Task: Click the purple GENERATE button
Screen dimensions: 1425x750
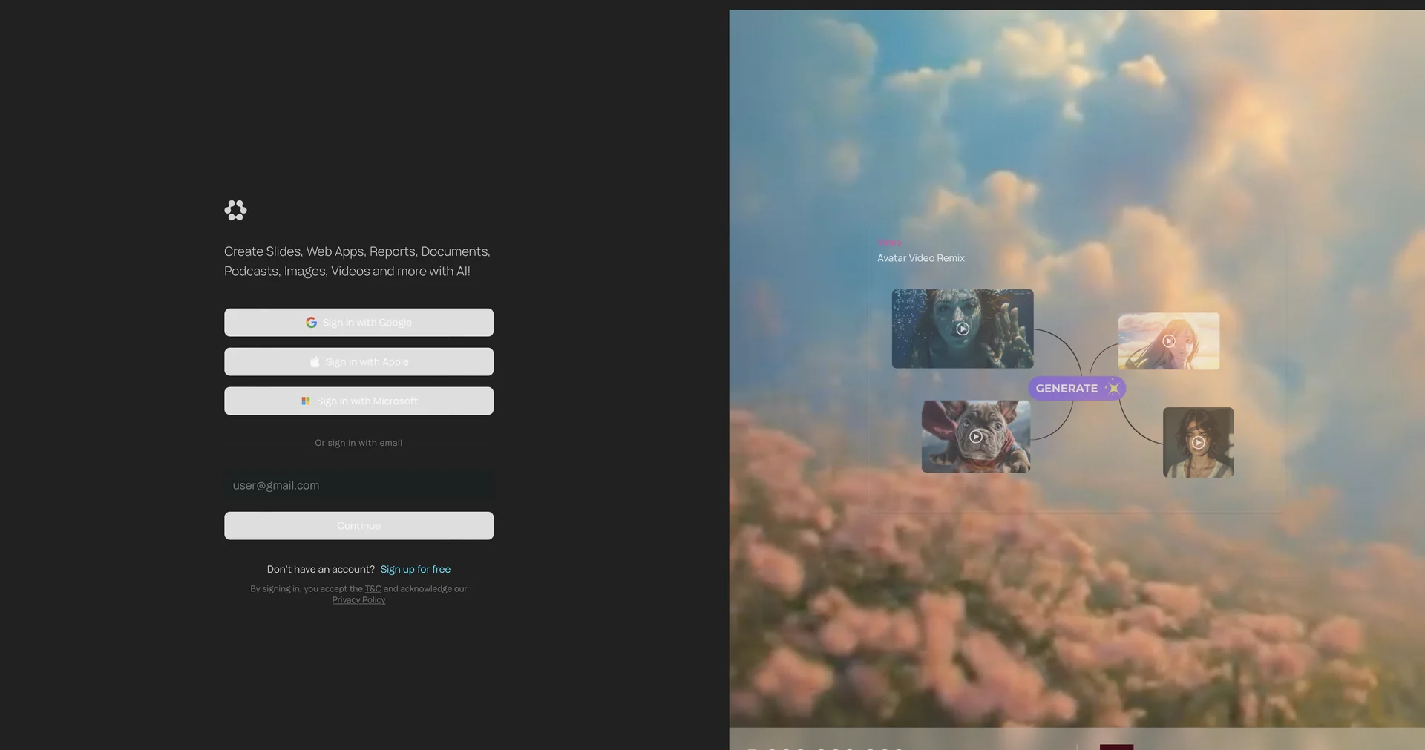Action: (x=1077, y=388)
